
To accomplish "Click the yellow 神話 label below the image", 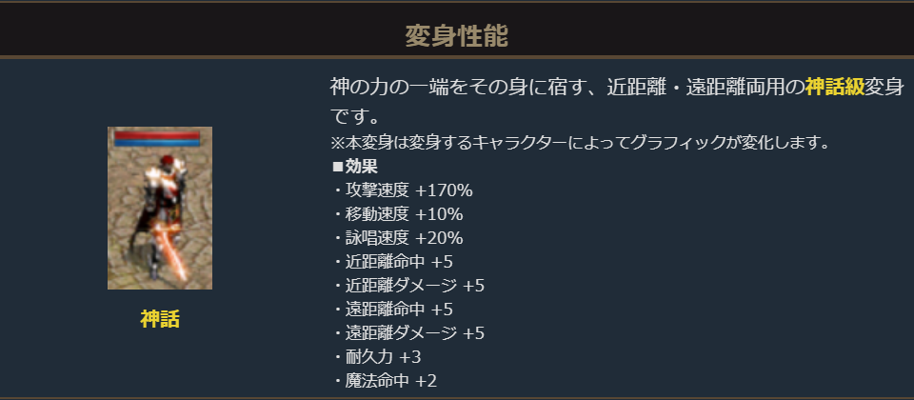I will click(160, 320).
